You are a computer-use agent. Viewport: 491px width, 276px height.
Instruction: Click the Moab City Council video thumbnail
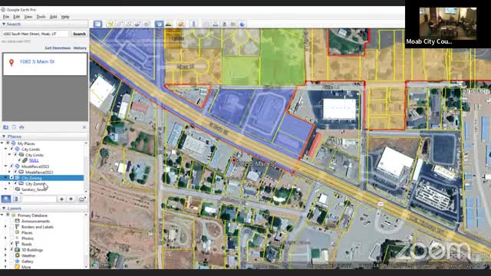(448, 24)
